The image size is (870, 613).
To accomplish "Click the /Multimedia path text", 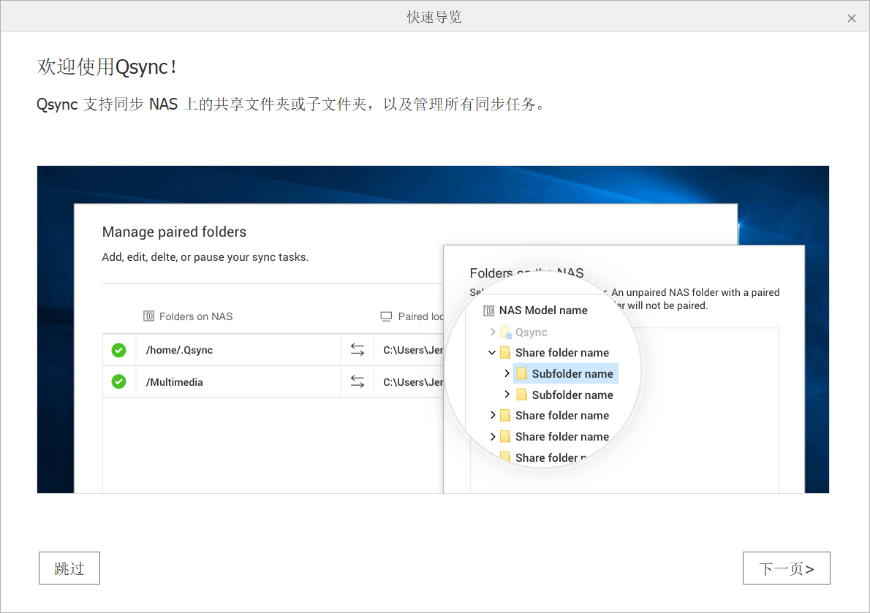I will 174,382.
